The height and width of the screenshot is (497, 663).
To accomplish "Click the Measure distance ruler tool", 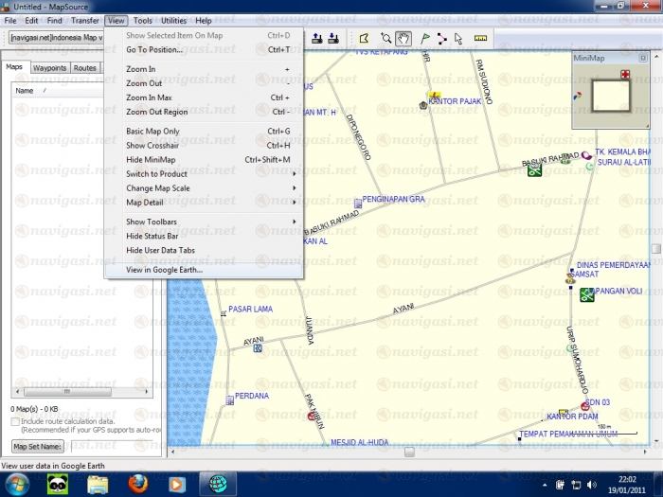I will [480, 39].
